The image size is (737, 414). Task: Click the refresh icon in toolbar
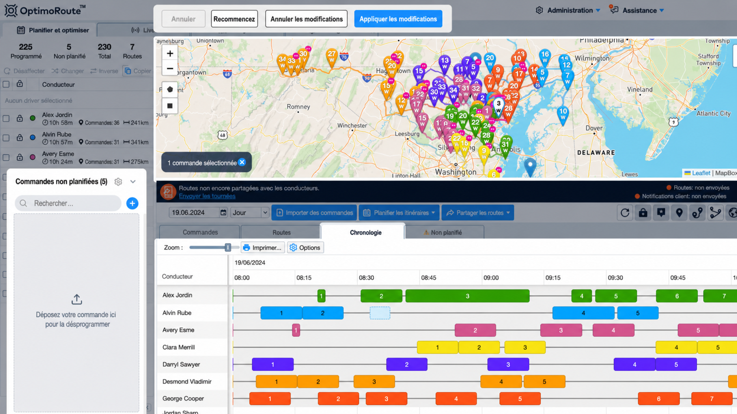(625, 213)
